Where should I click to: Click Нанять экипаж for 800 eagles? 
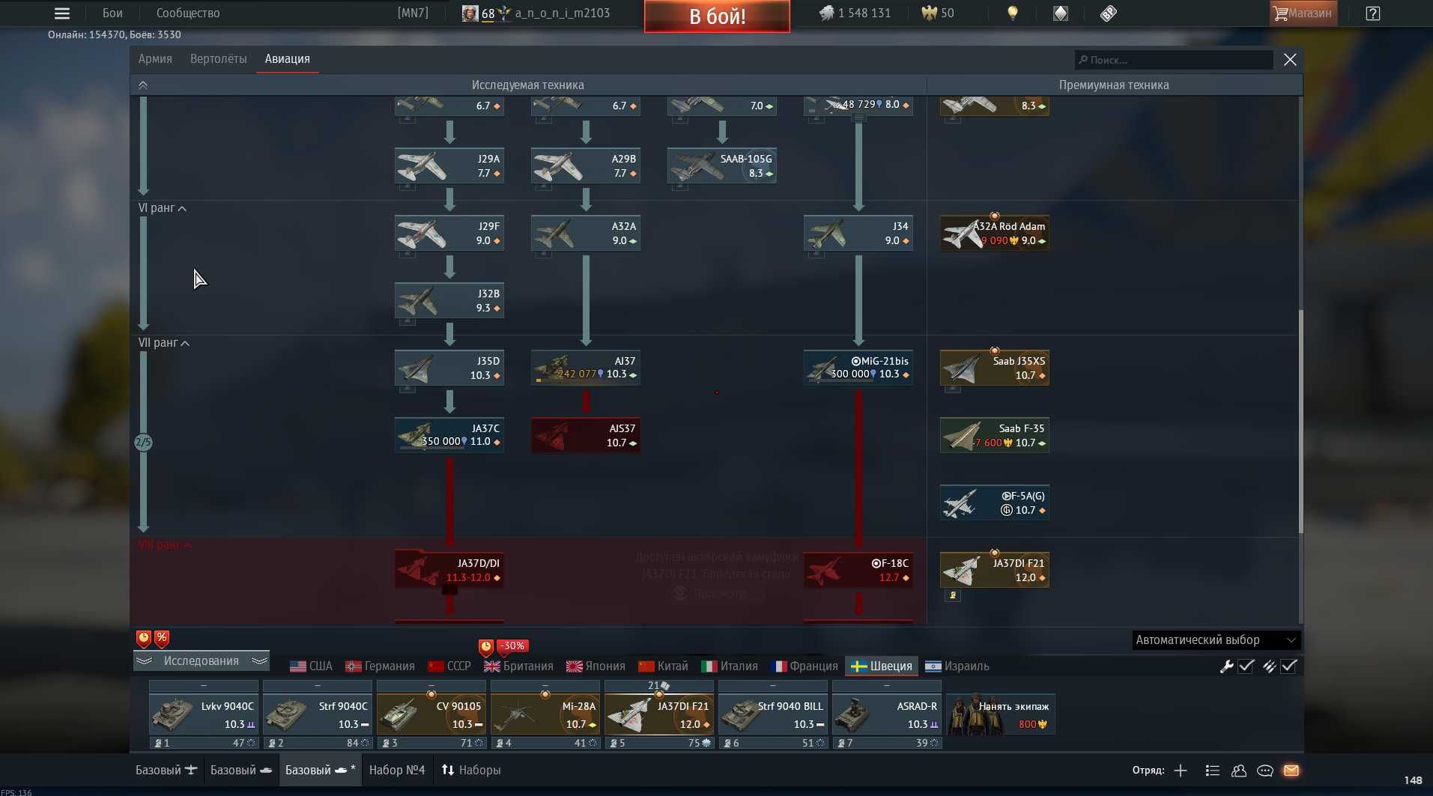tap(1001, 714)
